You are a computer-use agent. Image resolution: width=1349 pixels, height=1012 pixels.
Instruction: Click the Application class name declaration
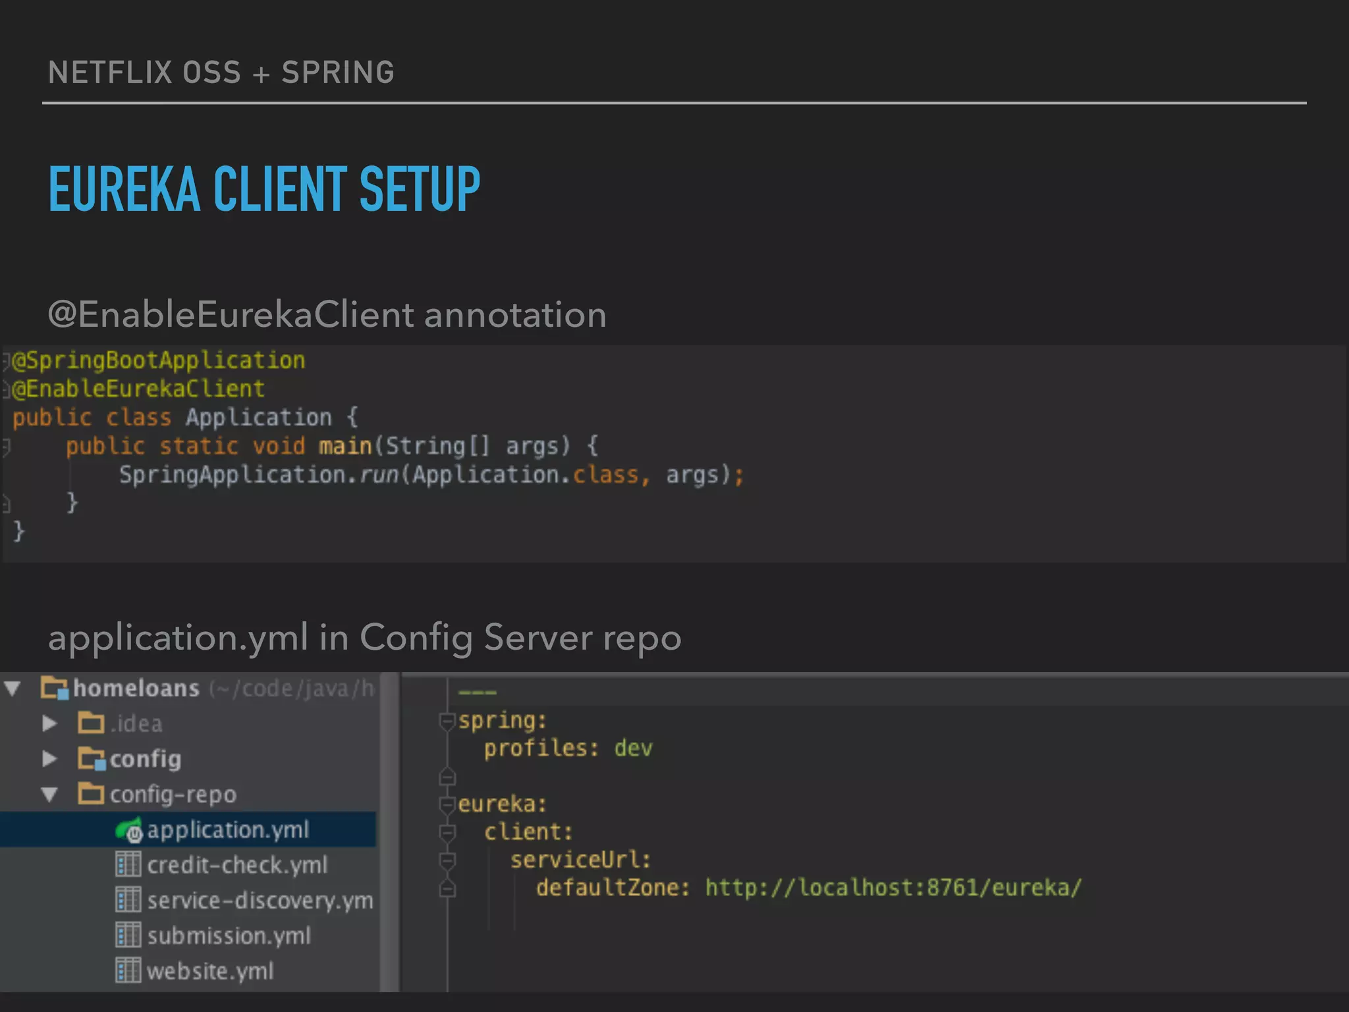tap(258, 418)
